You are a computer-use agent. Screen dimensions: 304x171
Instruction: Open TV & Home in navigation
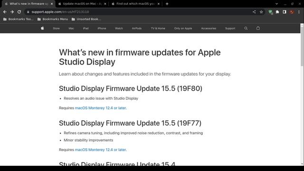pos(158,28)
